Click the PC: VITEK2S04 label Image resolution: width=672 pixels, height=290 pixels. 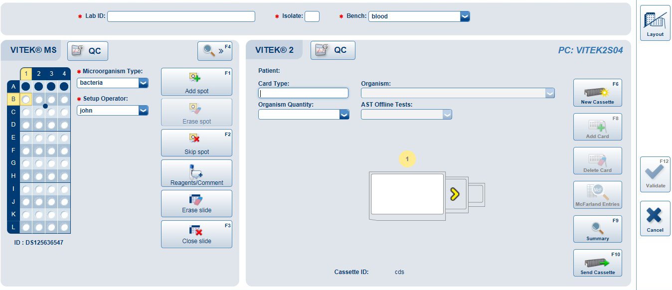(590, 50)
